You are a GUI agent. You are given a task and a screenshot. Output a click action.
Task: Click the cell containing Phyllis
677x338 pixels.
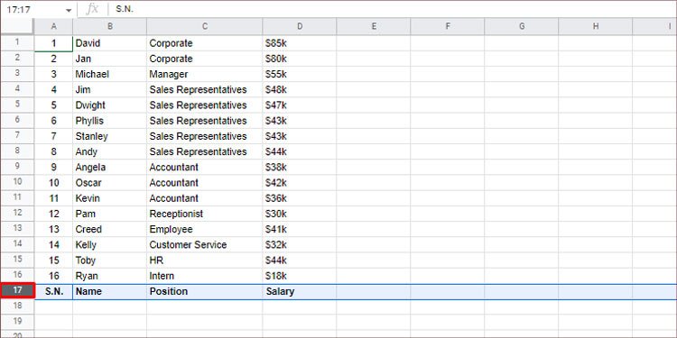tap(109, 121)
